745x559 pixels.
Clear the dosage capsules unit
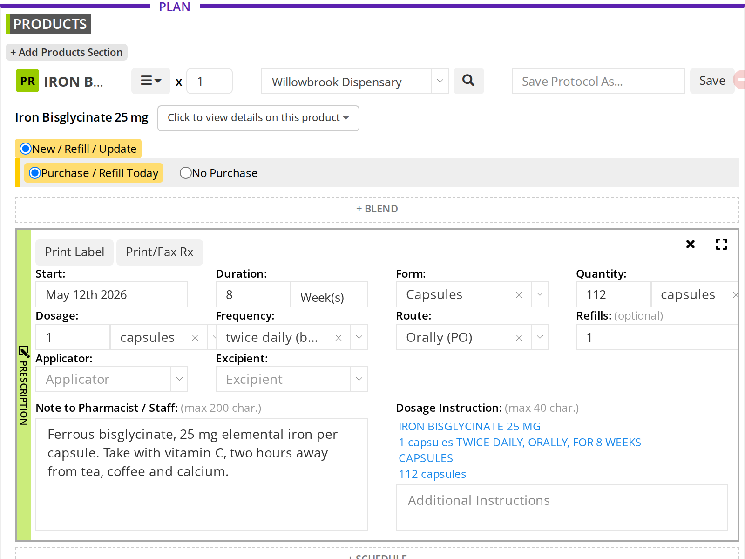195,338
